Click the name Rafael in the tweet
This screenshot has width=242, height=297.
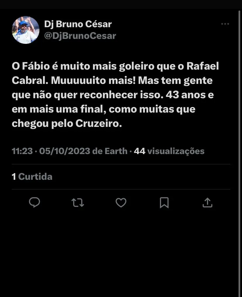(x=203, y=67)
